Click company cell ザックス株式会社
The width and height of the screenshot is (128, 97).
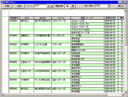click(x=42, y=80)
